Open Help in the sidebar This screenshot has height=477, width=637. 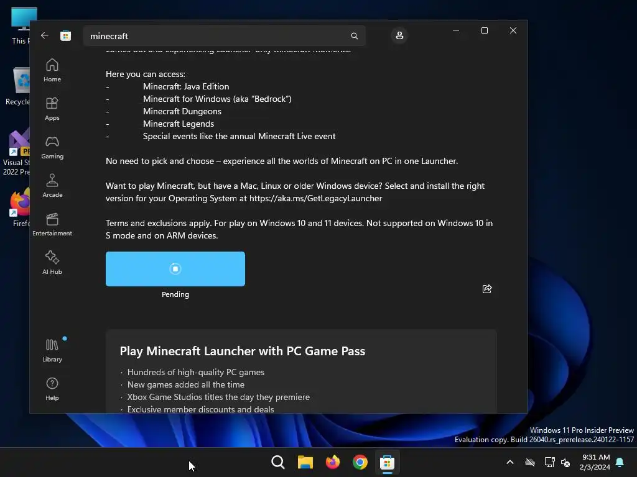[x=52, y=389]
